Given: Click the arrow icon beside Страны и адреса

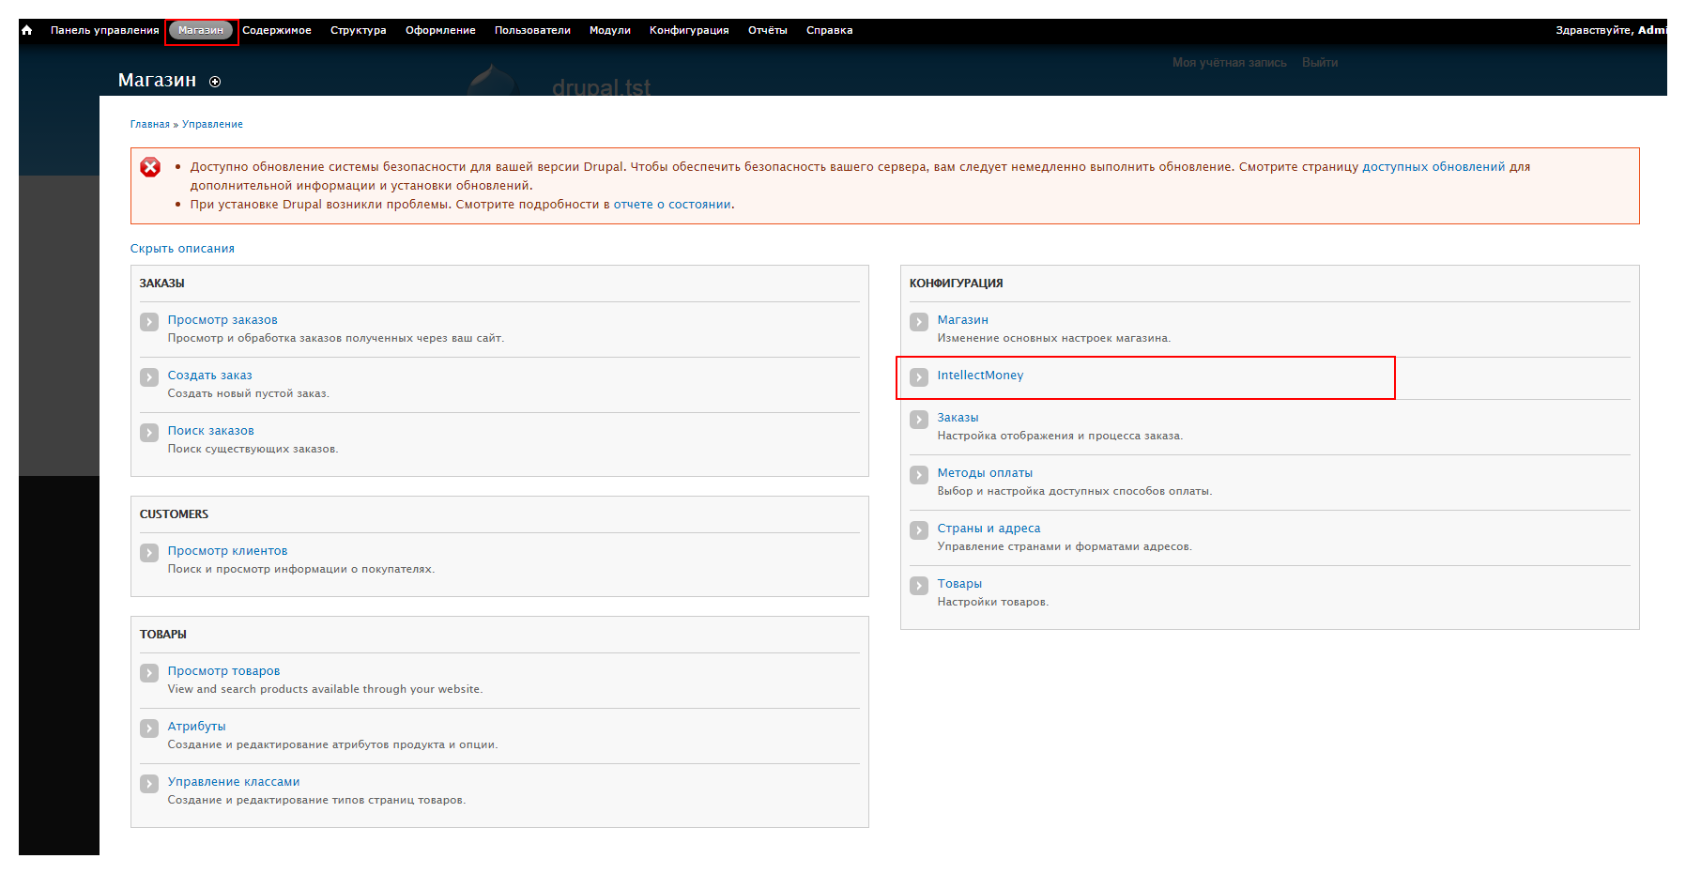Looking at the screenshot, I should coord(919,530).
